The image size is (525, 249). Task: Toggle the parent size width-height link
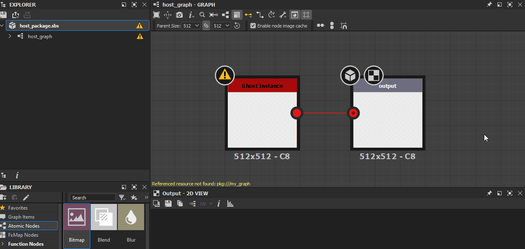[x=206, y=26]
